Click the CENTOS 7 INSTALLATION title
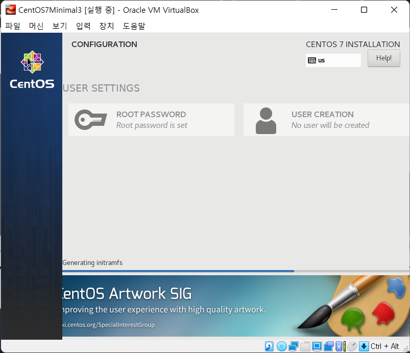This screenshot has width=410, height=353. pyautogui.click(x=353, y=45)
